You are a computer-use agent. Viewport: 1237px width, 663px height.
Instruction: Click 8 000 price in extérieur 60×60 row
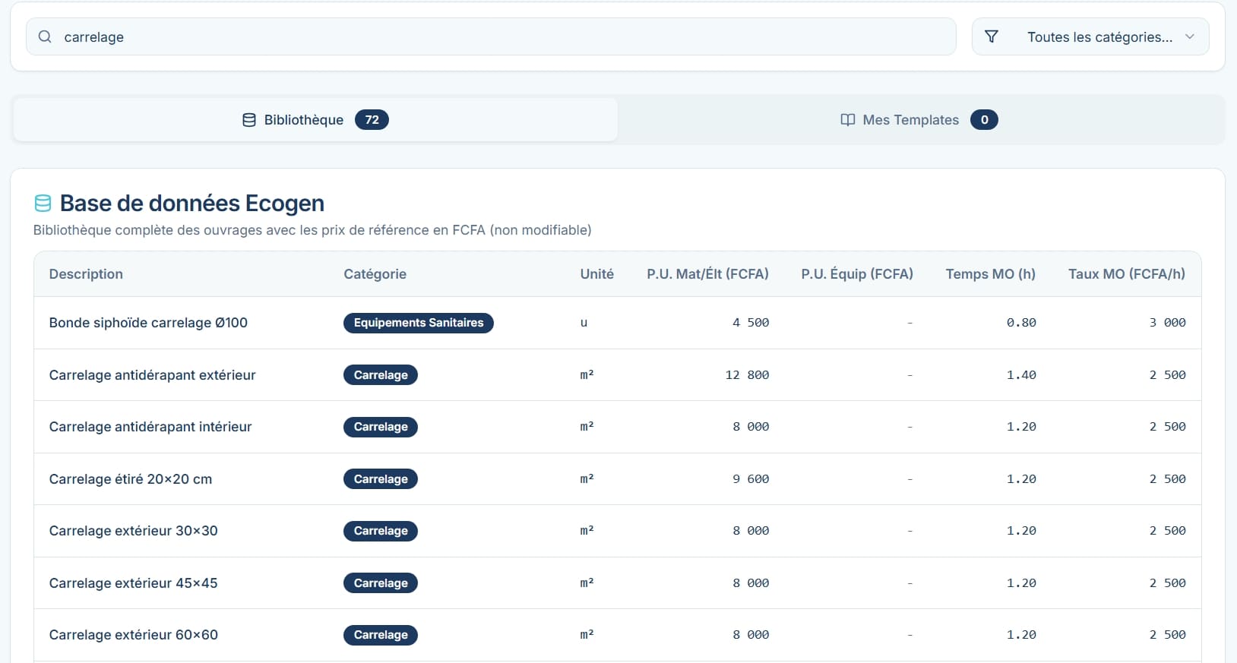tap(751, 635)
